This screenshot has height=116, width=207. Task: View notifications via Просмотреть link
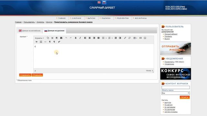click(x=169, y=62)
